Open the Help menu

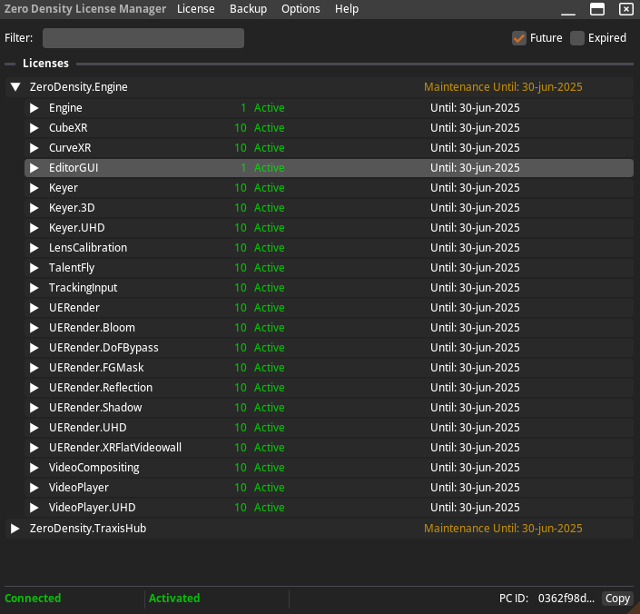click(347, 9)
